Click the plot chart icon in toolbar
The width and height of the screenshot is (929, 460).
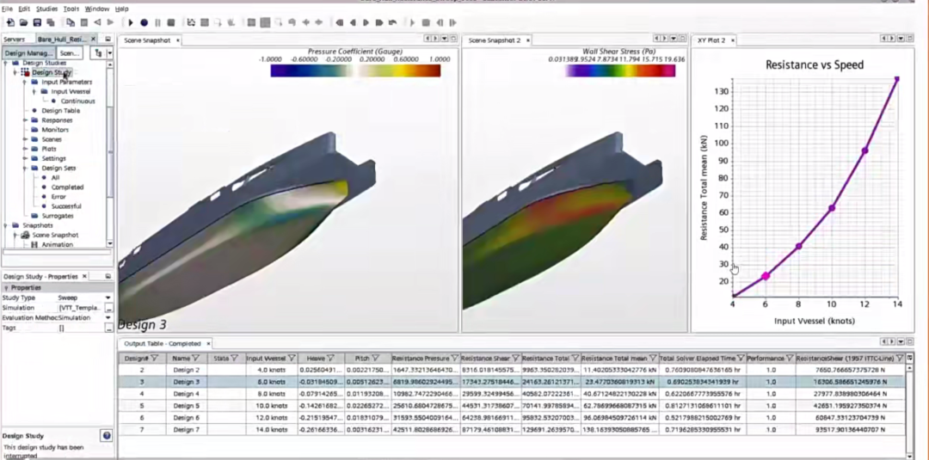191,22
